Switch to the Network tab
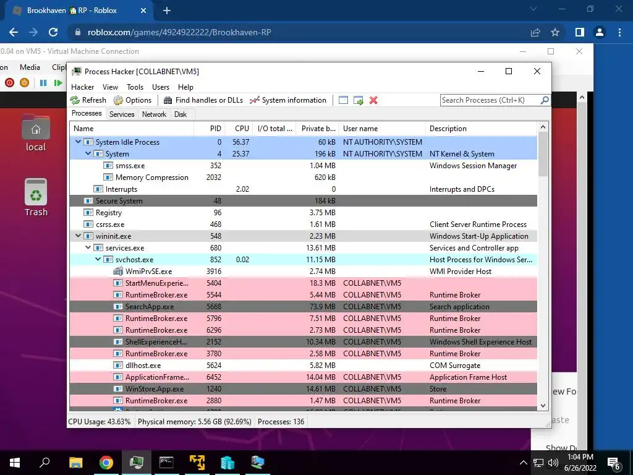Viewport: 633px width, 475px height. click(154, 114)
